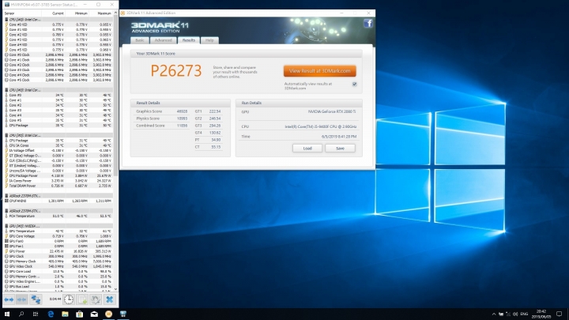This screenshot has width=569, height=320.
Task: Click the HWiNFO expand columns arrows icon
Action: tap(9, 299)
